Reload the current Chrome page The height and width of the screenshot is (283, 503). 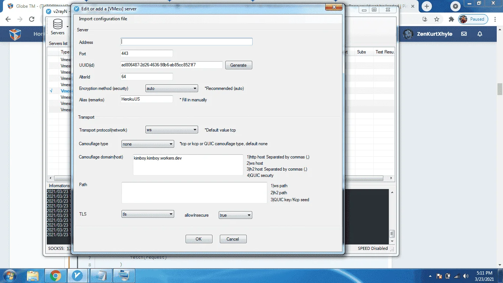coord(32,19)
